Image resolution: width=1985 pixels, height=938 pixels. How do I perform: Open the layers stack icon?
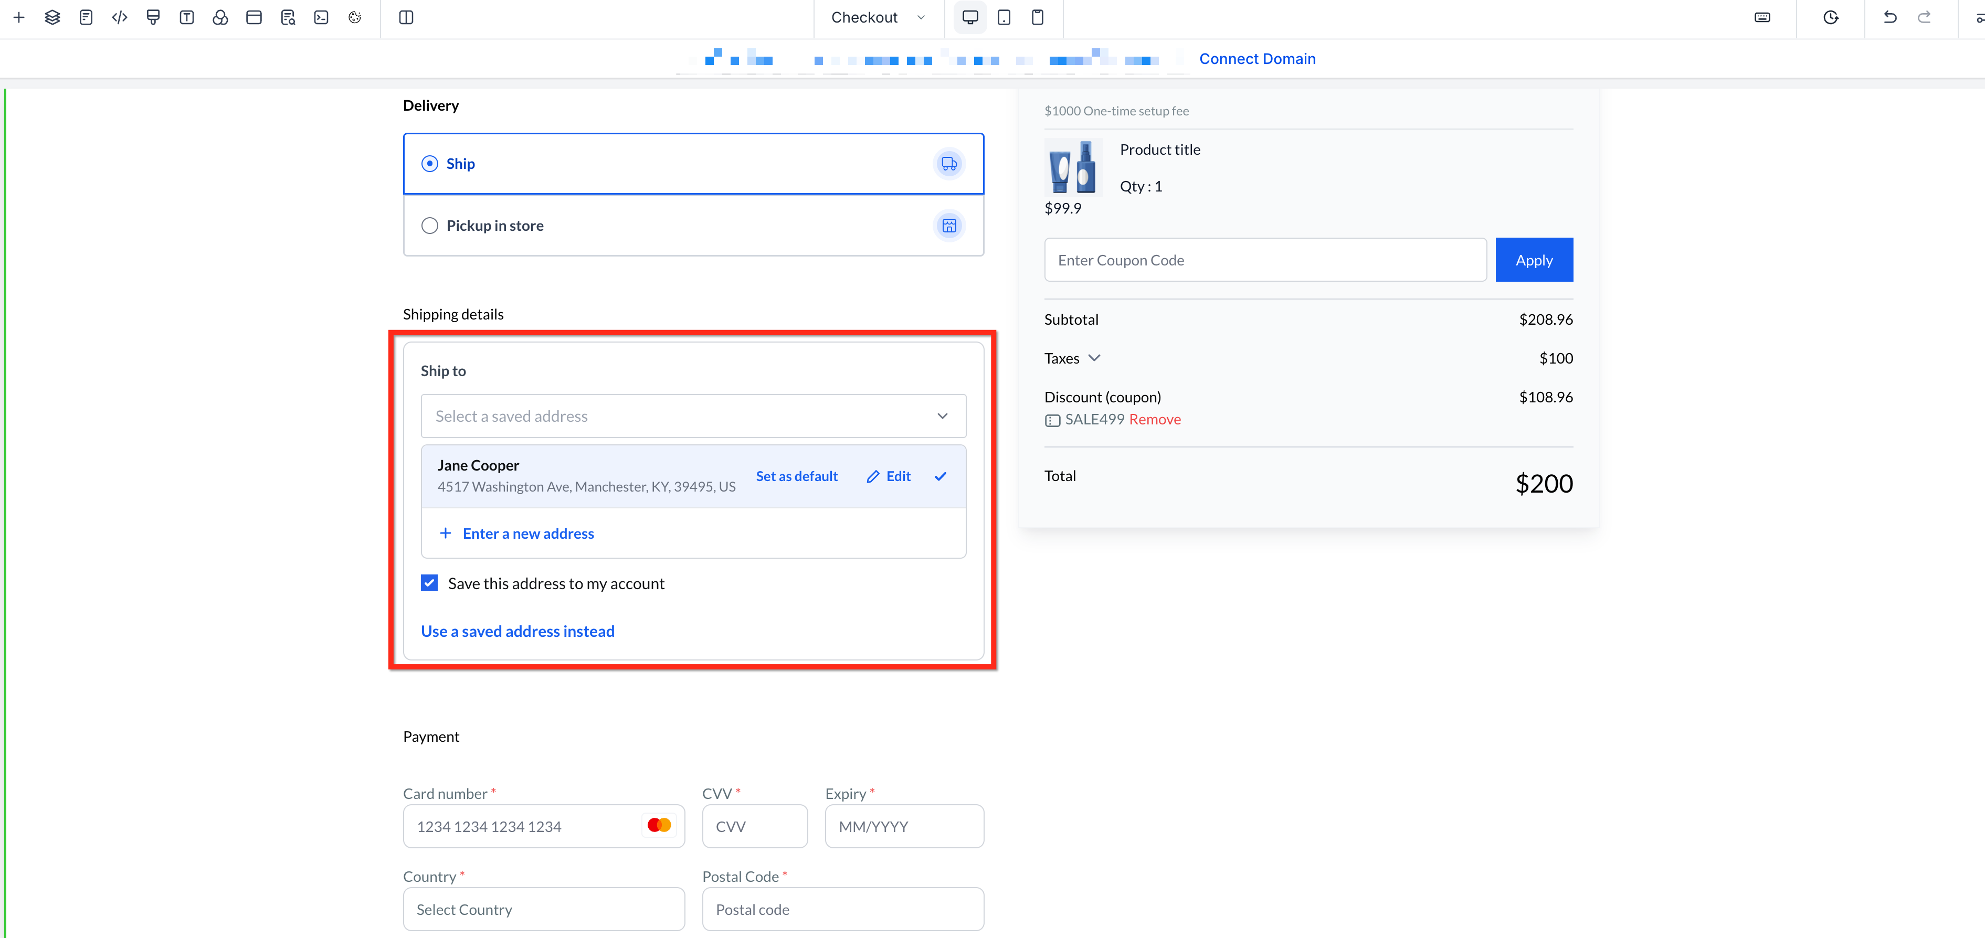pos(52,17)
